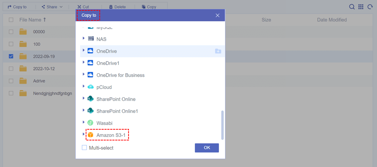Click the Amazon S3-1 box icon
The width and height of the screenshot is (377, 167).
tap(91, 135)
